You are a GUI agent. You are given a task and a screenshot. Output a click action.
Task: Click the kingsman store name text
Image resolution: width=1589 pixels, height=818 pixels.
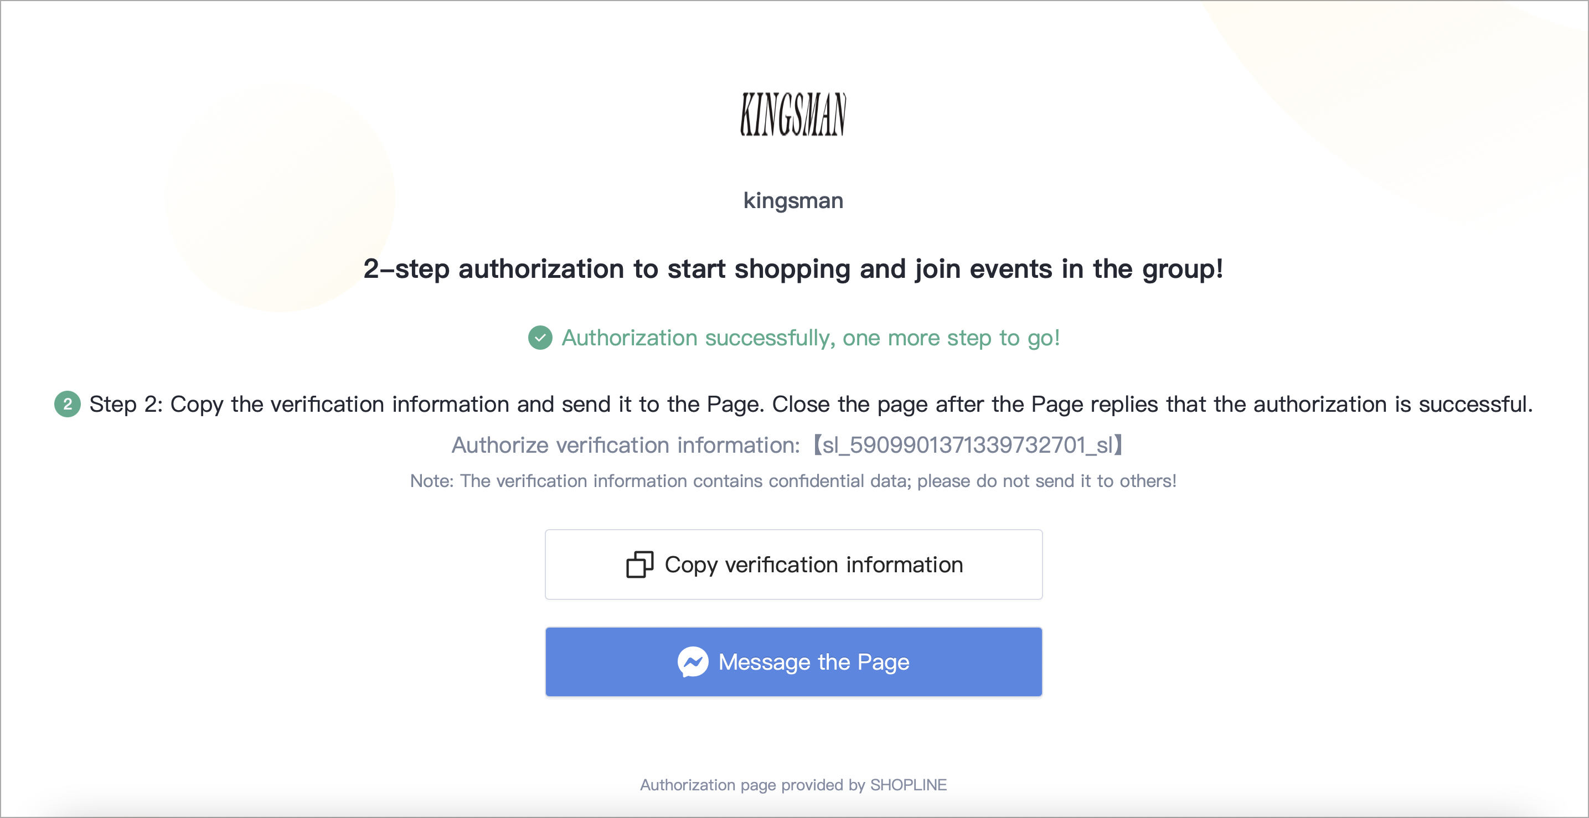793,201
